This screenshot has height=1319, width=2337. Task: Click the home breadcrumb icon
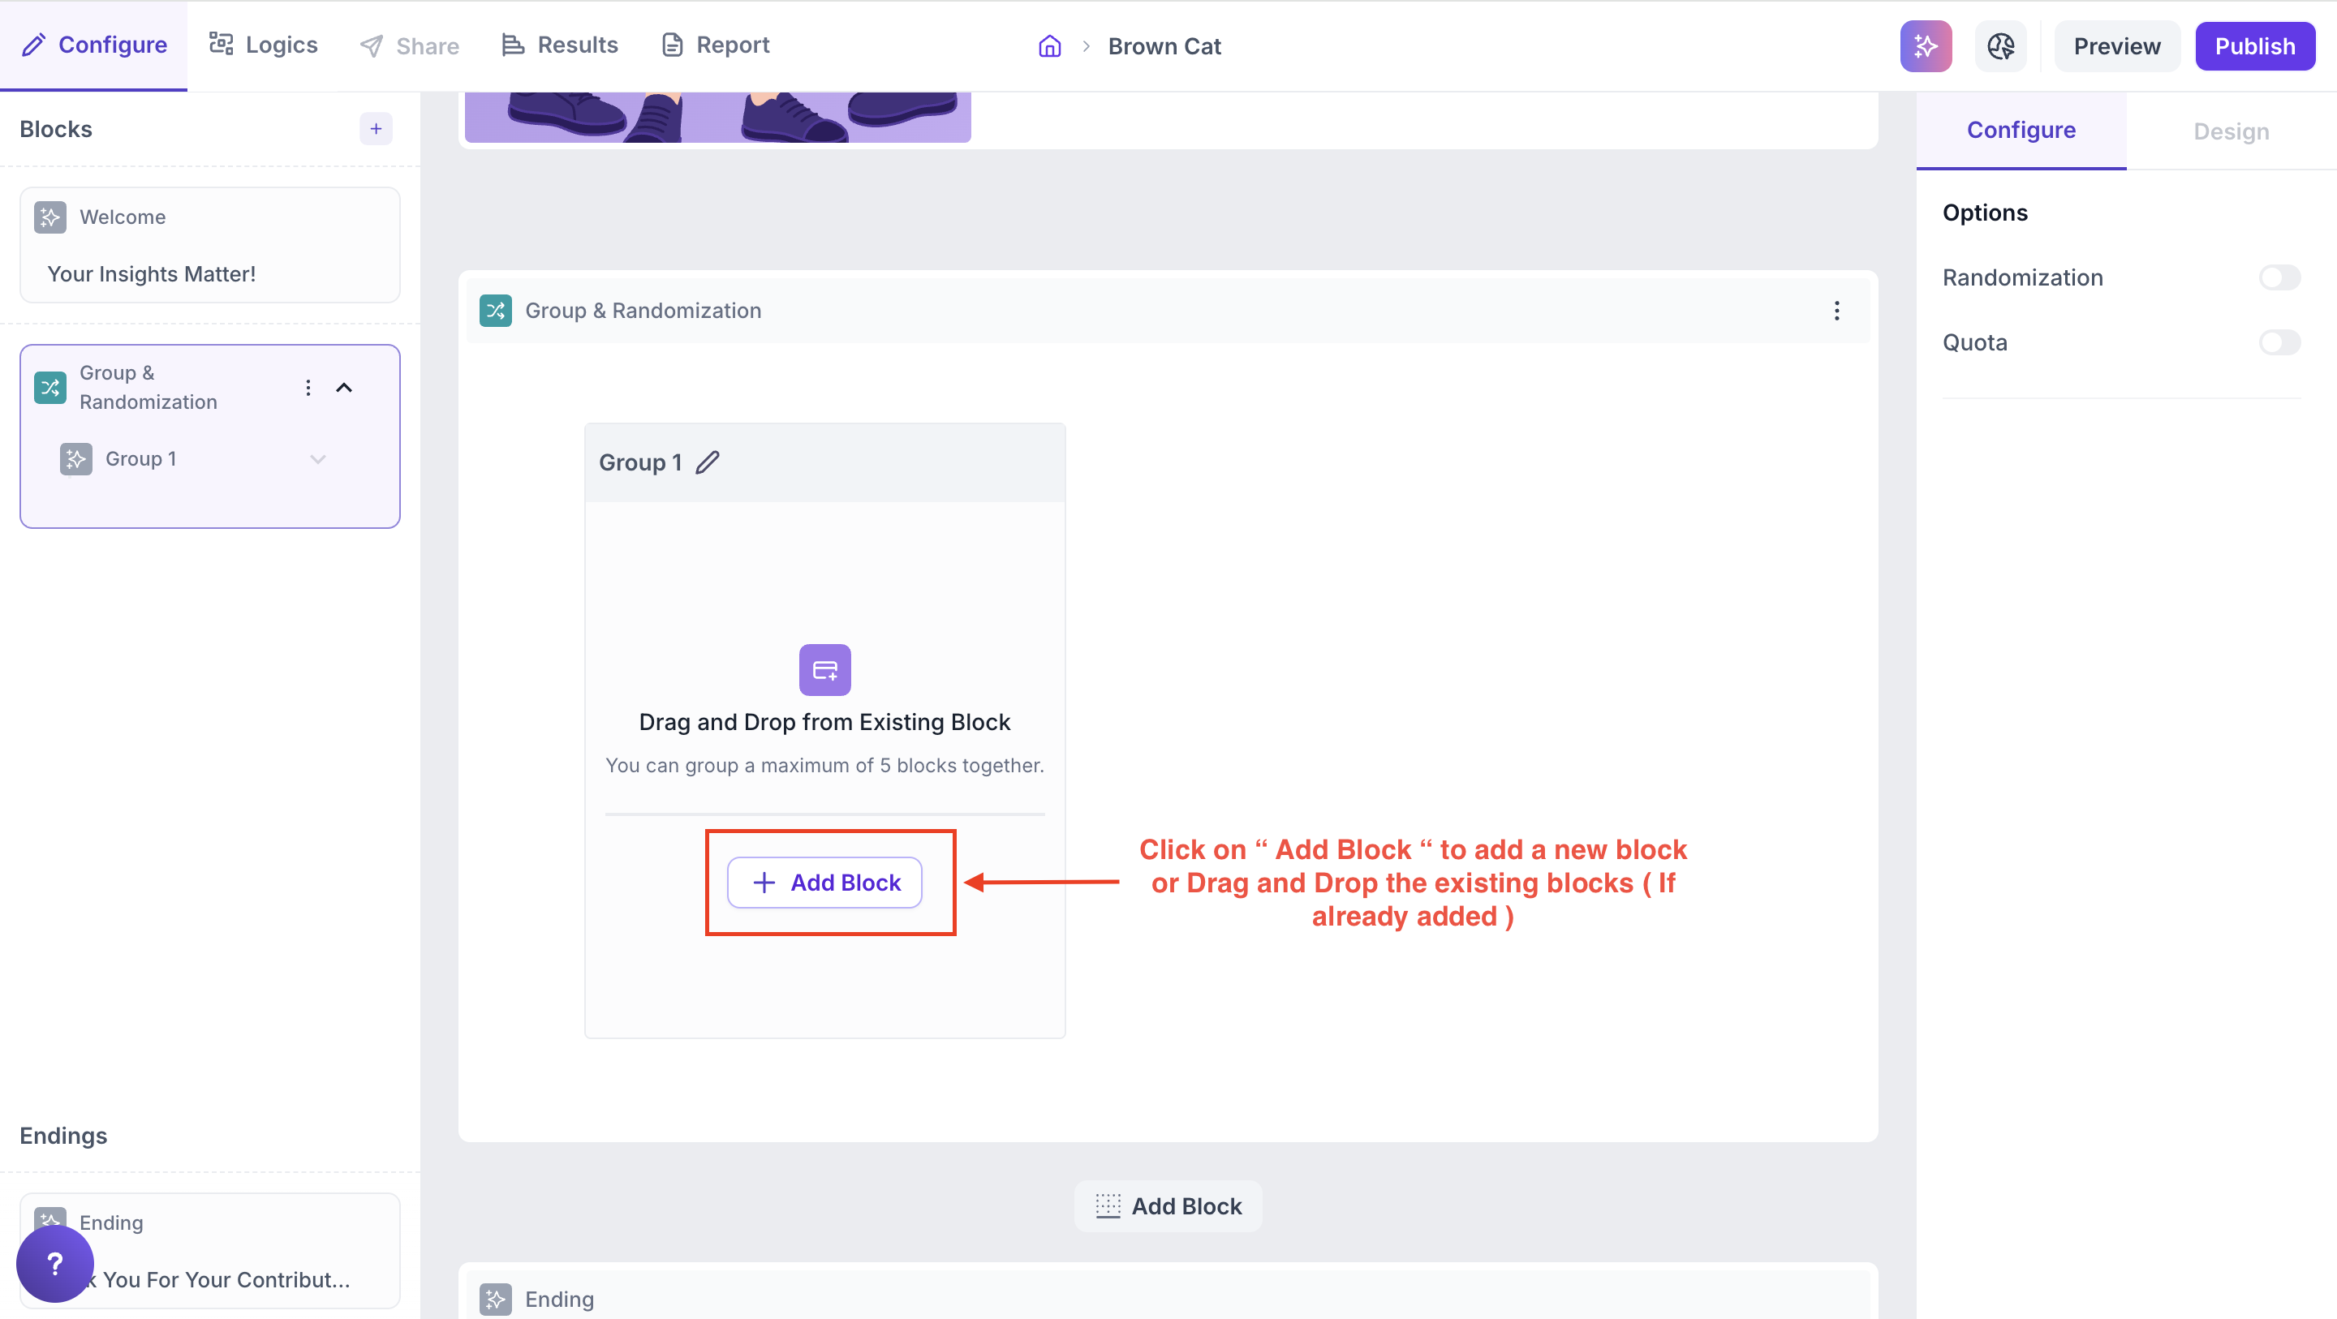click(x=1050, y=46)
